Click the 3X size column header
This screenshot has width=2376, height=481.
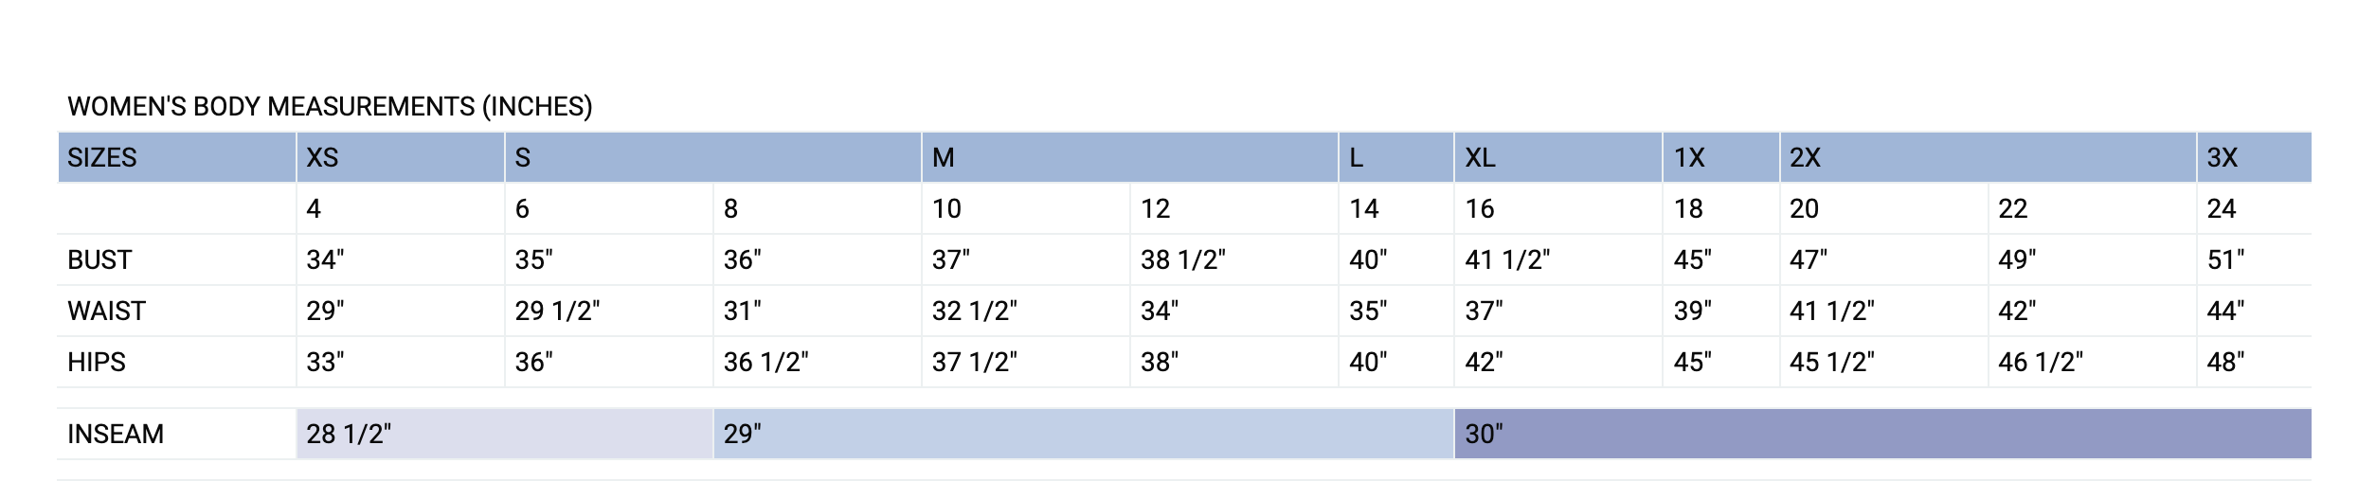[x=2254, y=157]
